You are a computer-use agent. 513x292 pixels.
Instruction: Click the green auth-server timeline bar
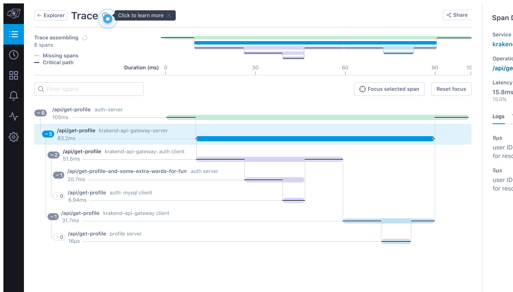pyautogui.click(x=317, y=117)
